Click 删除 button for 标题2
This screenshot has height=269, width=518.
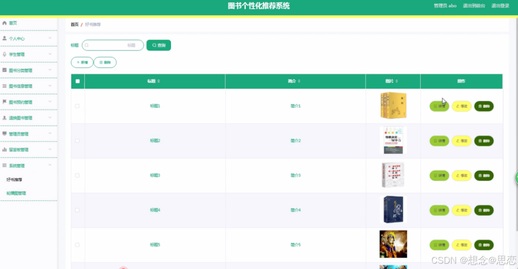(484, 141)
